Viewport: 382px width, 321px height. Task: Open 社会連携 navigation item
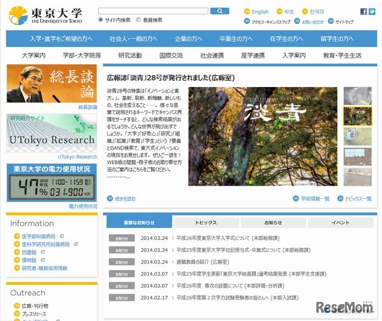(212, 55)
